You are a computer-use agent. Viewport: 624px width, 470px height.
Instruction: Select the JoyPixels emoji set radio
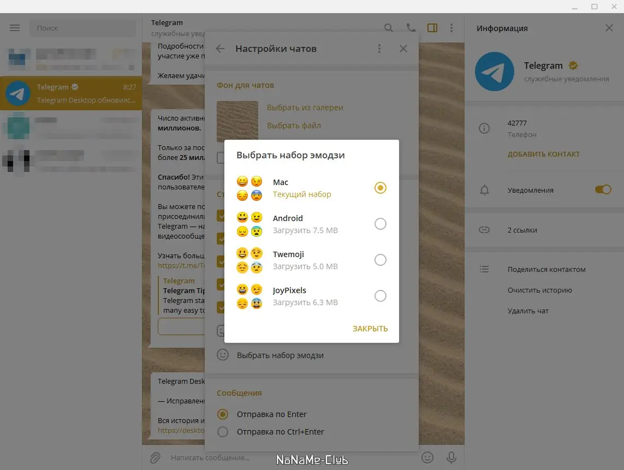point(381,296)
